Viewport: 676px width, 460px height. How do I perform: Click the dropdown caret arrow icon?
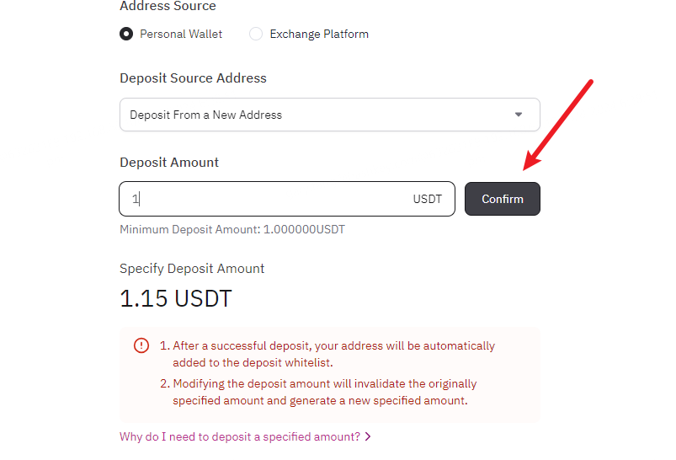click(x=519, y=115)
